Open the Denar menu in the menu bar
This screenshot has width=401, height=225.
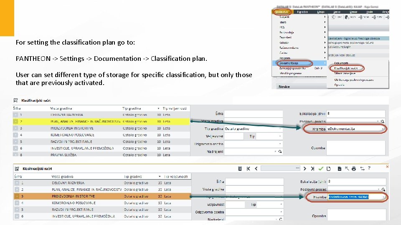pyautogui.click(x=353, y=12)
